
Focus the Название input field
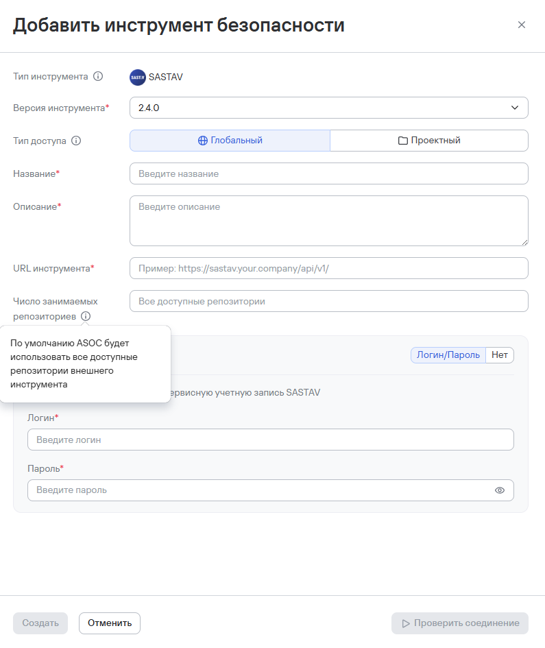(328, 173)
